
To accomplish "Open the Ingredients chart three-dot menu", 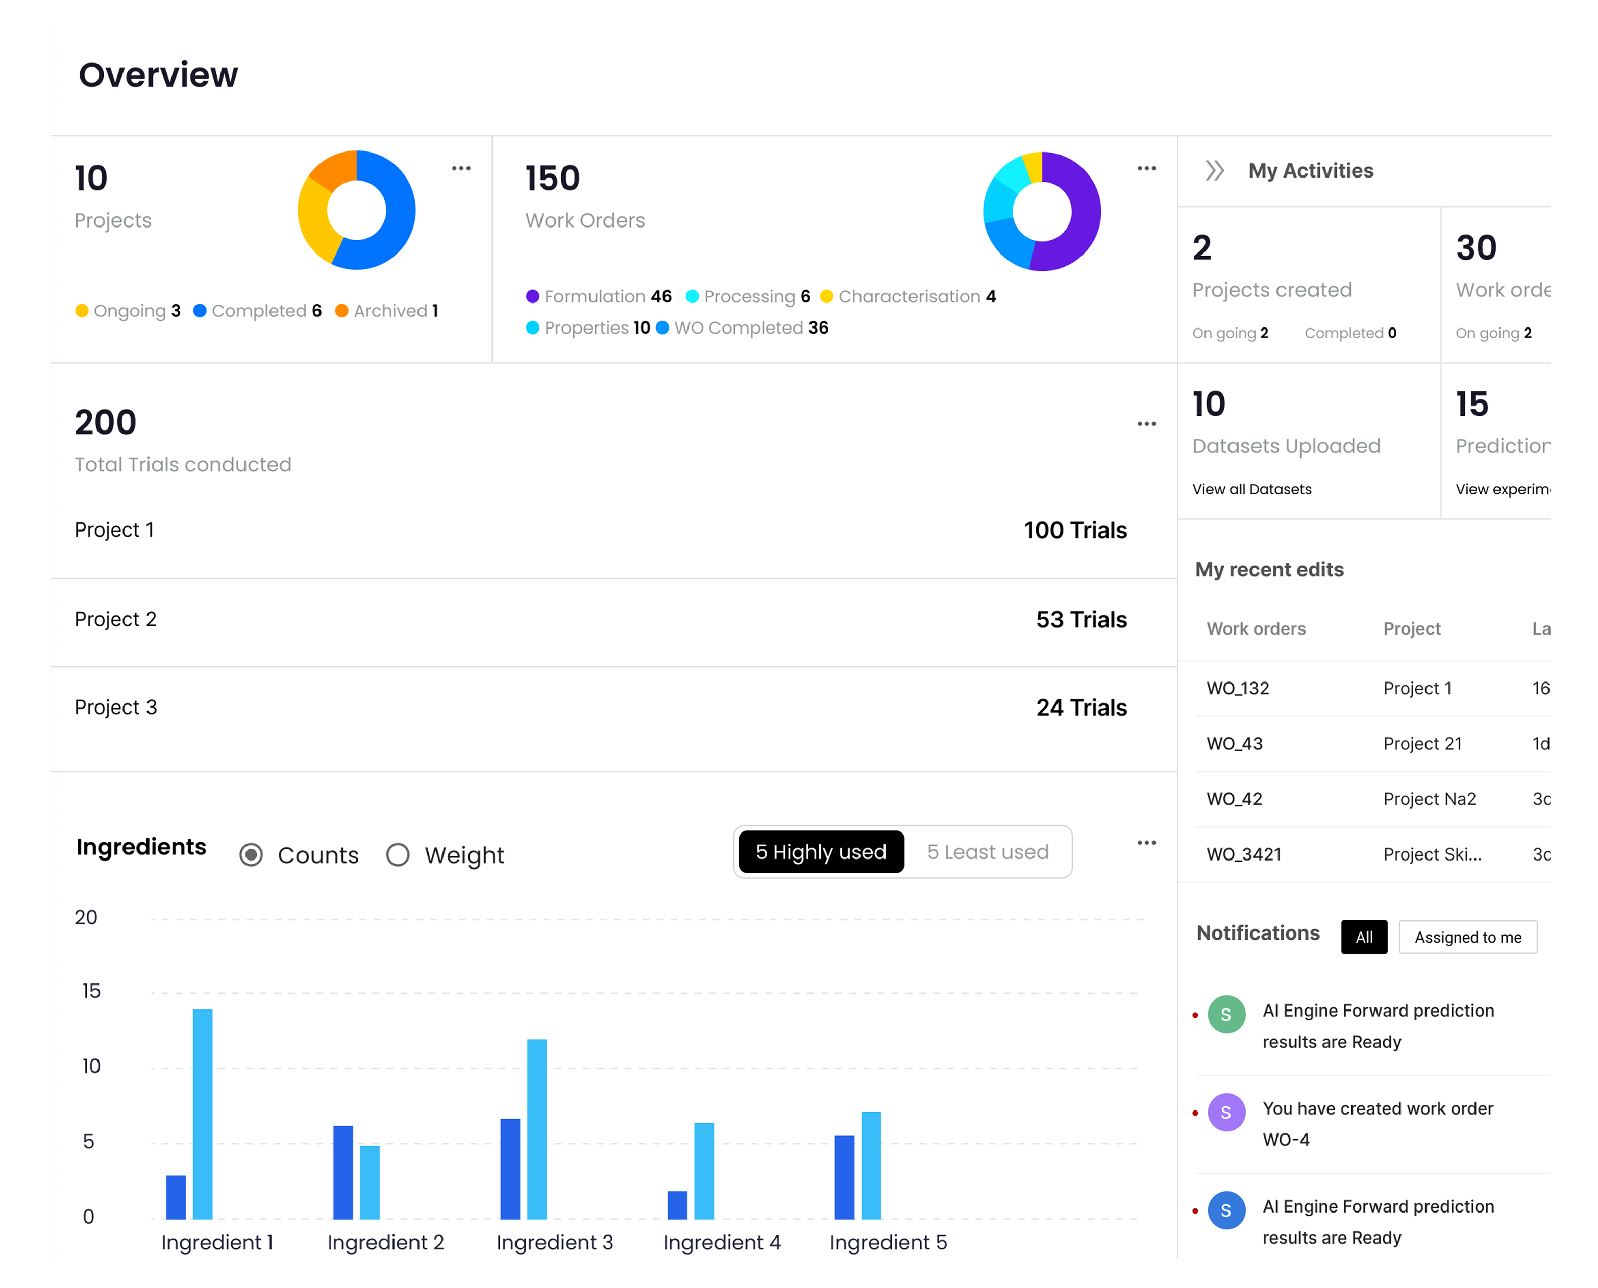I will [x=1146, y=843].
